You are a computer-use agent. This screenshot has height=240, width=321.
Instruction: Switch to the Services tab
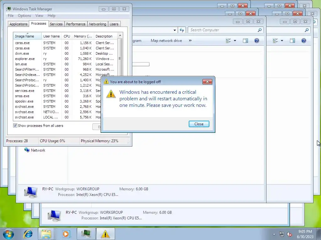pyautogui.click(x=56, y=24)
